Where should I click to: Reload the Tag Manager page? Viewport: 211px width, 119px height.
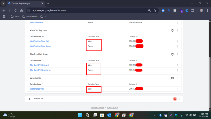[15, 10]
